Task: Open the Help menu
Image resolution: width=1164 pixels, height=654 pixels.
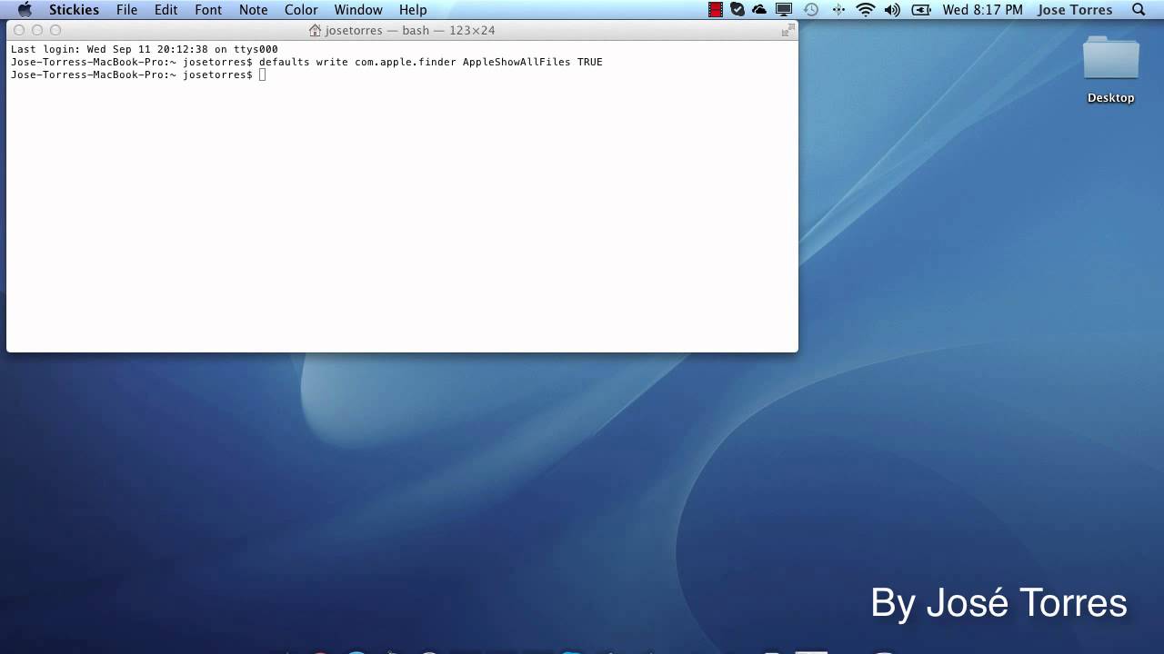Action: click(413, 10)
